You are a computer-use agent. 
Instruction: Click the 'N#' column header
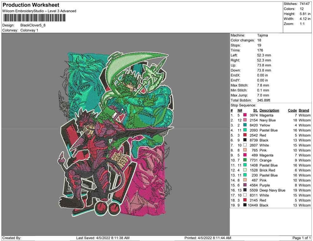(240, 110)
